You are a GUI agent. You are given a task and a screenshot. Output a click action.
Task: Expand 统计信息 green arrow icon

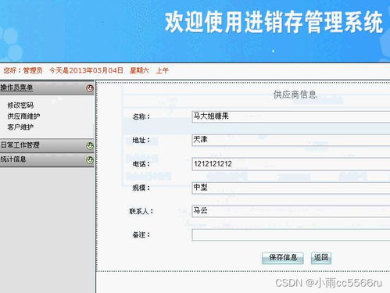[90, 160]
